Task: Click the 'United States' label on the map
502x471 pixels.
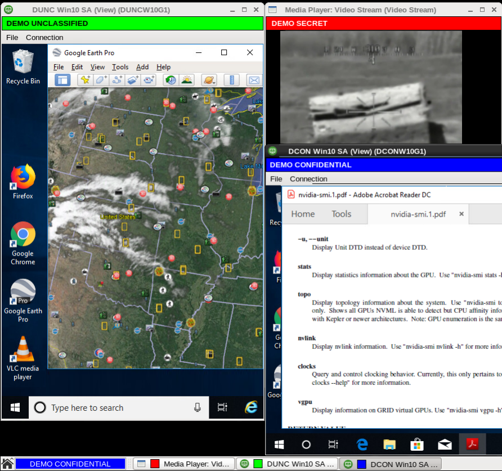Action: [118, 217]
